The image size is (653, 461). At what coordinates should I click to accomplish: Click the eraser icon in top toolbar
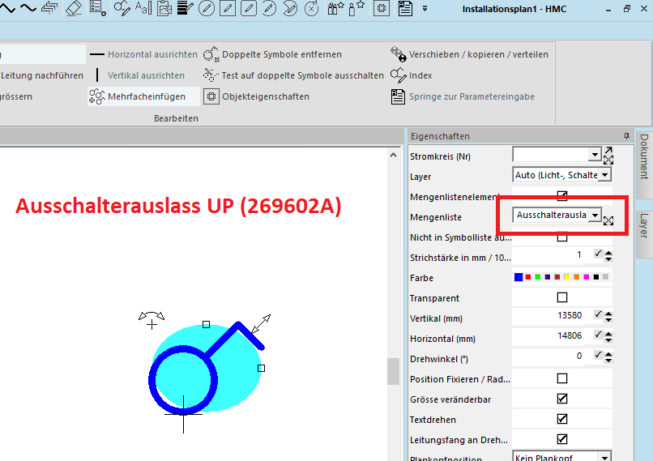pos(74,9)
